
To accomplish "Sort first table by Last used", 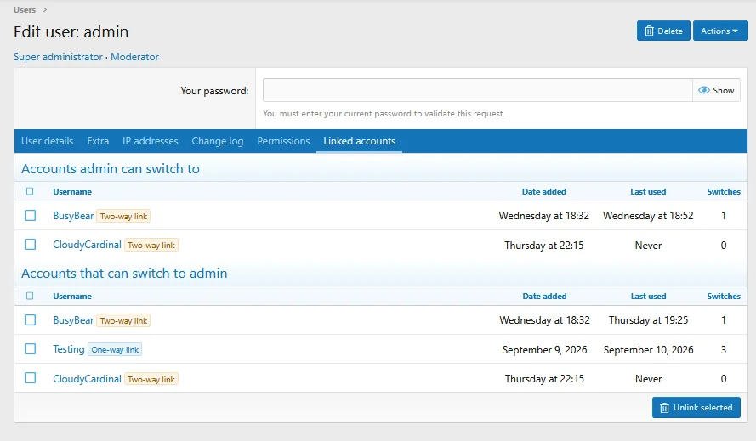I will coord(648,192).
